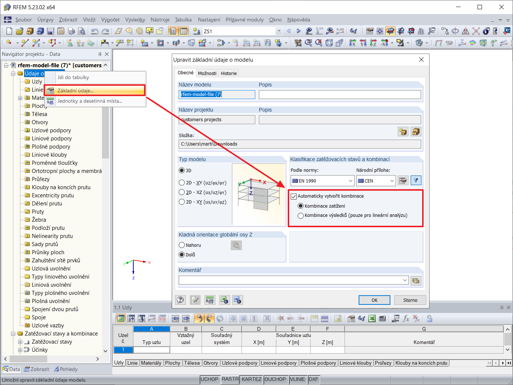Click the model Popis input field
Image resolution: width=513 pixels, height=385 pixels.
click(340, 95)
